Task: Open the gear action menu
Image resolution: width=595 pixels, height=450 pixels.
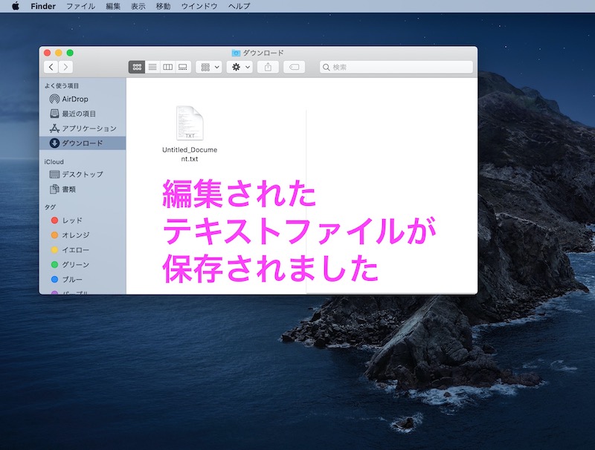Action: pos(241,67)
